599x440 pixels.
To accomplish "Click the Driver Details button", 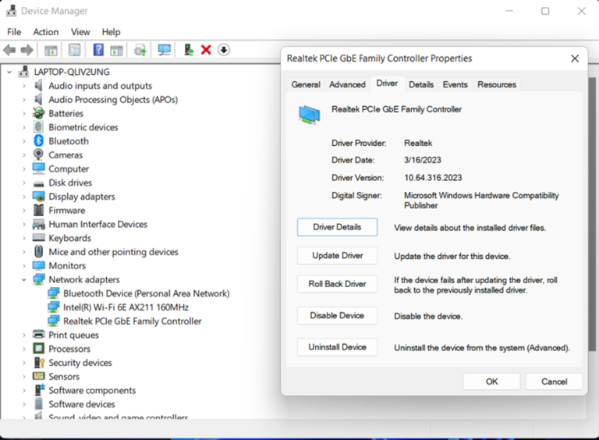I will [x=337, y=227].
